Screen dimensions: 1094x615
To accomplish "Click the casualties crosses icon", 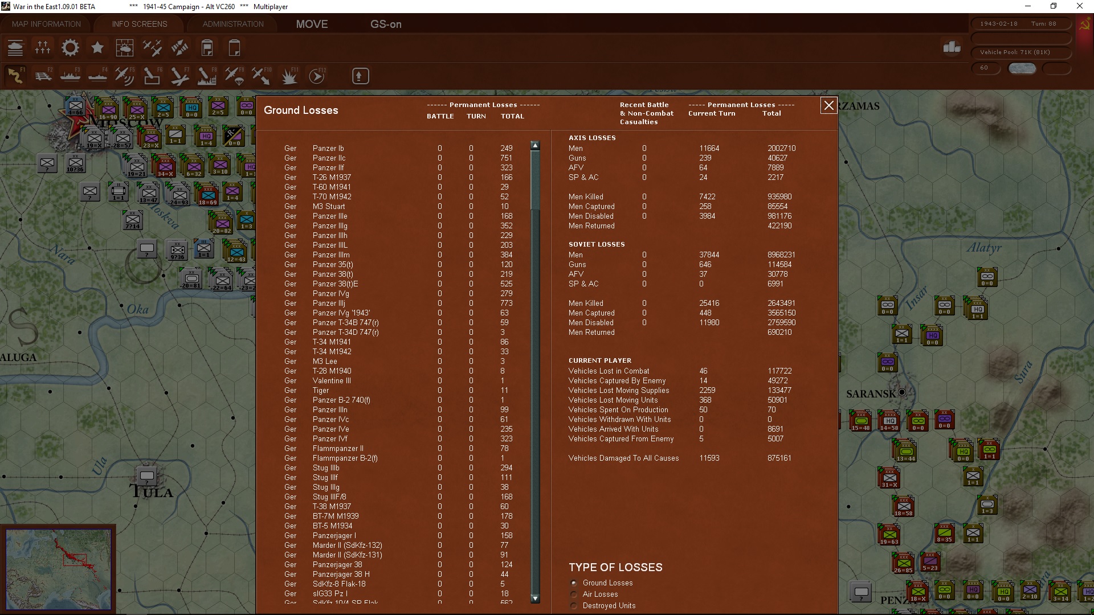I will click(43, 48).
